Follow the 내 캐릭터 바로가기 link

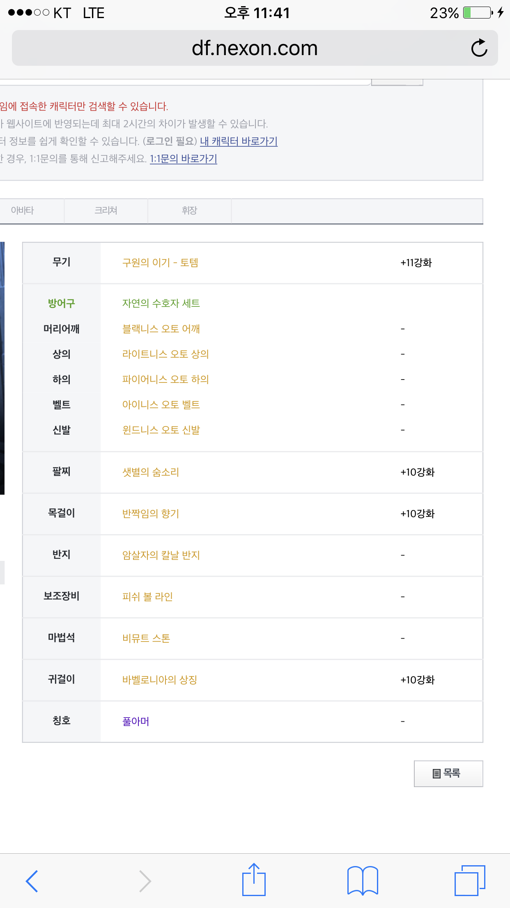tap(239, 141)
